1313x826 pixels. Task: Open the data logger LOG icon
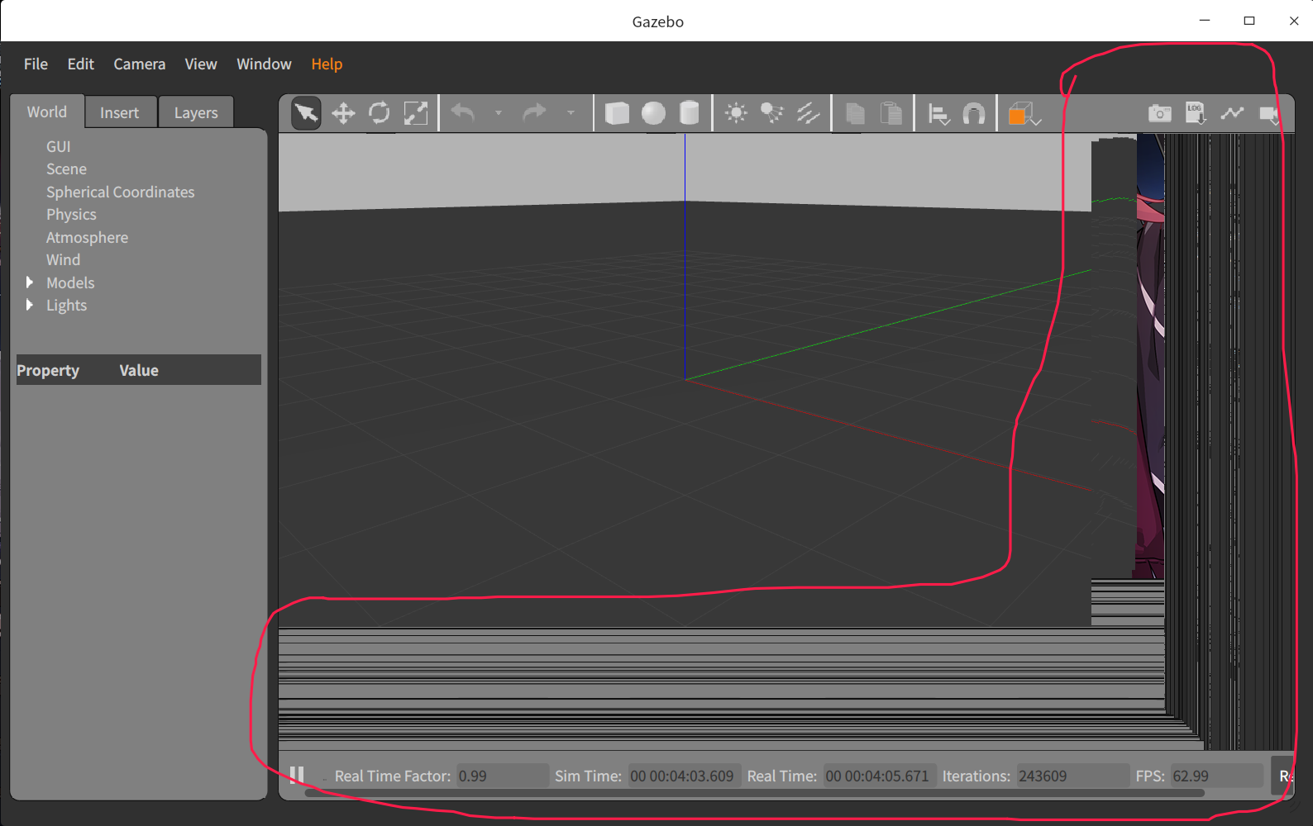pyautogui.click(x=1196, y=113)
